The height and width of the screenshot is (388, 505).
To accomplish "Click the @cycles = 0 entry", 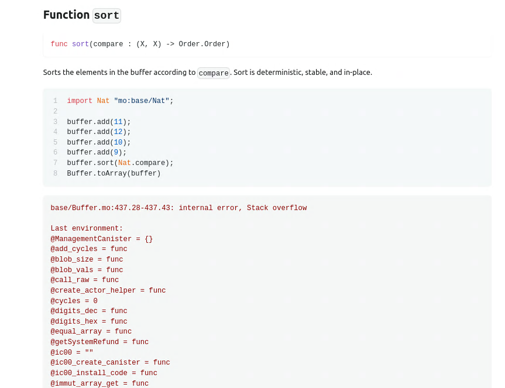I will 74,301.
